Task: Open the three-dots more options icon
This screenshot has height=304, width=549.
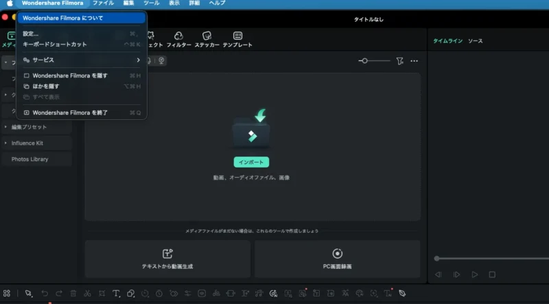Action: point(414,61)
